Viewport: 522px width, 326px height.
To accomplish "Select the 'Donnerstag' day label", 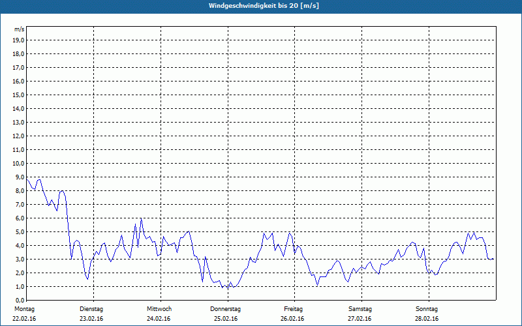I will [x=225, y=309].
